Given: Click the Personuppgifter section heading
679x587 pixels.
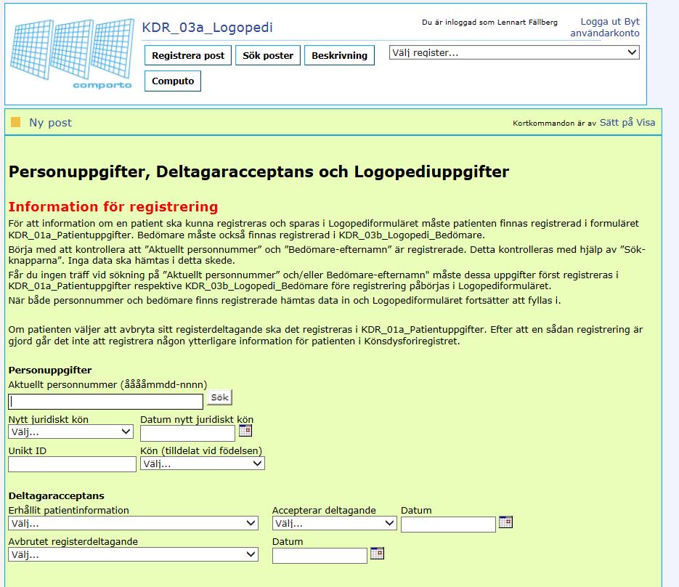Looking at the screenshot, I should 50,370.
